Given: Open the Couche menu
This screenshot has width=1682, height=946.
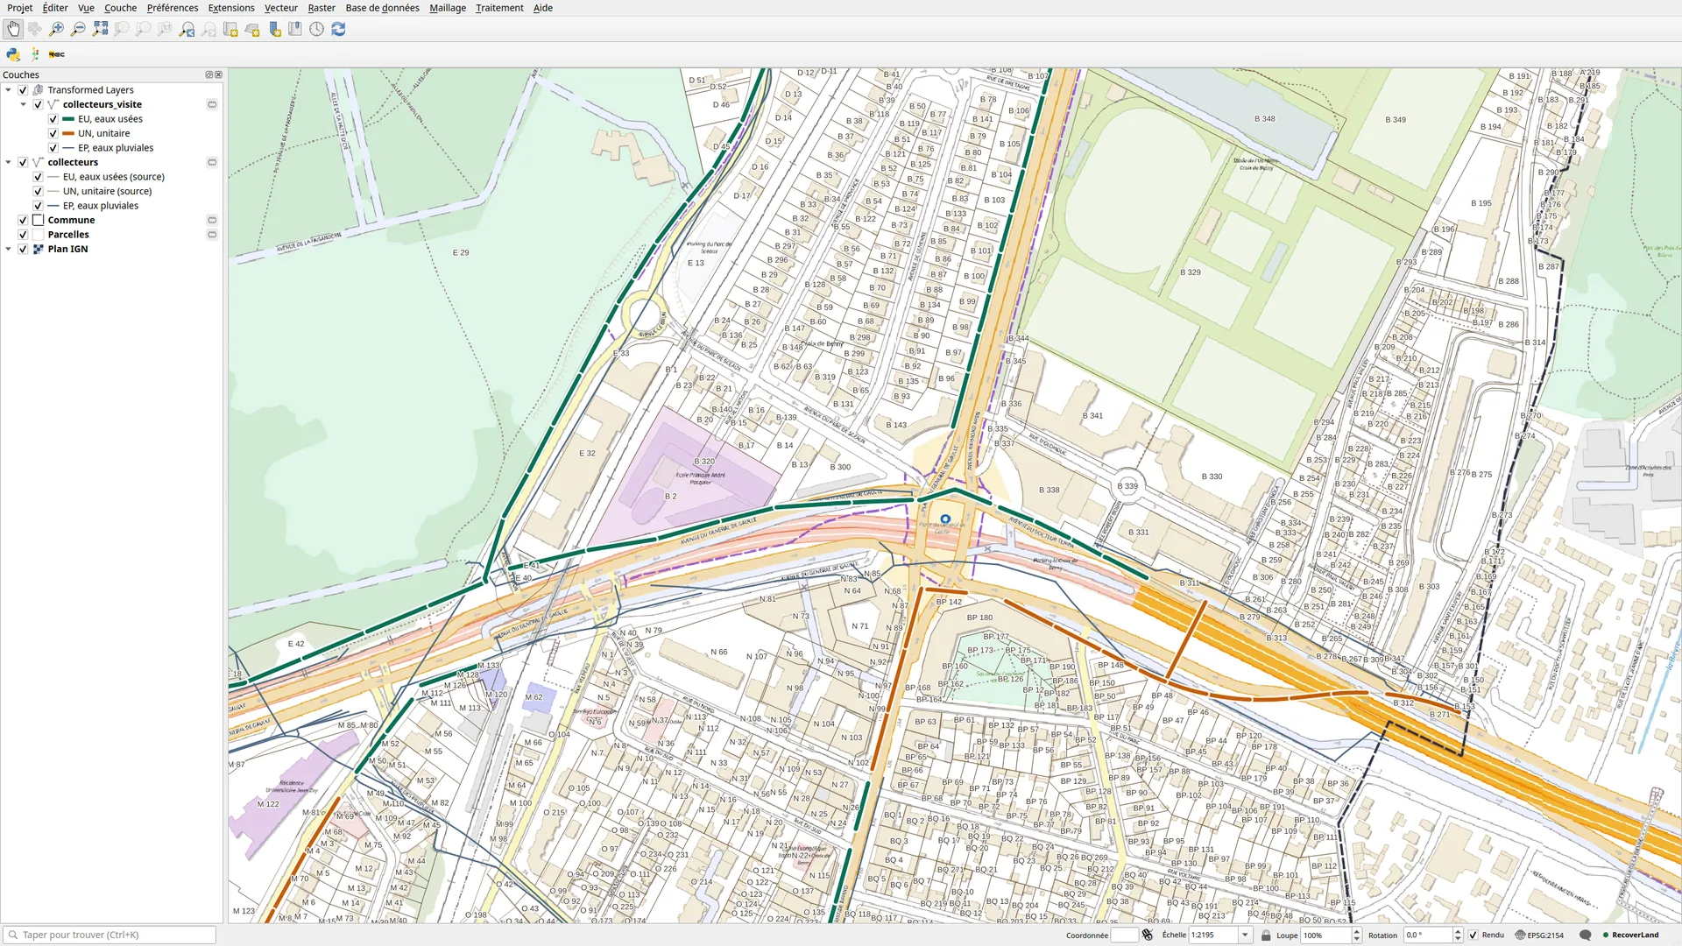Looking at the screenshot, I should (x=120, y=8).
